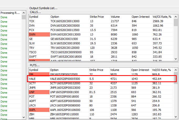This screenshot has height=120, width=179.
Task: Click option SWN160520C00013000
Action: pos(65,34)
